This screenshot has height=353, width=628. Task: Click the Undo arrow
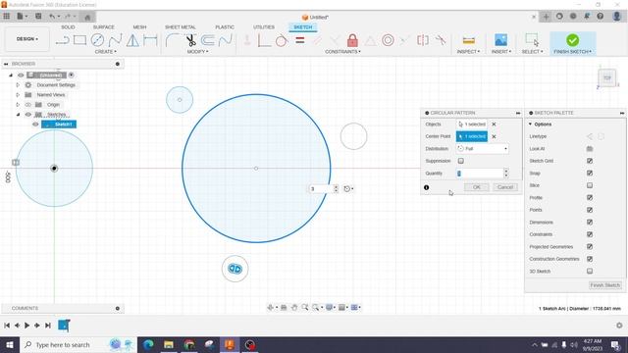[52, 17]
